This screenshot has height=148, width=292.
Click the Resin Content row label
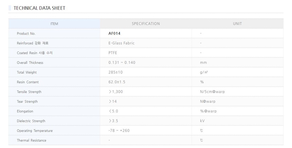[x=28, y=82]
